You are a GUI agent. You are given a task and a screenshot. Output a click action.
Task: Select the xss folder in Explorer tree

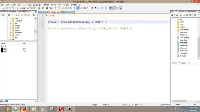tap(16, 37)
